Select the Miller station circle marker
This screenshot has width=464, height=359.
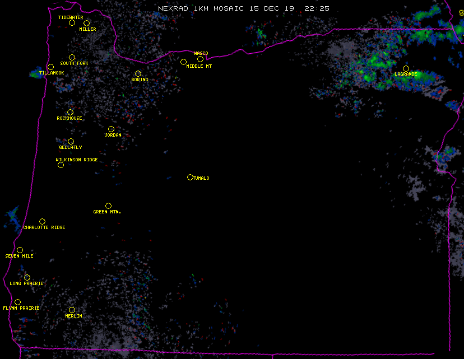click(86, 23)
